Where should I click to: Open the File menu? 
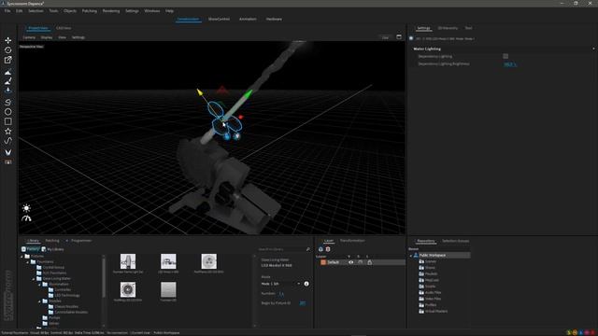[7, 11]
